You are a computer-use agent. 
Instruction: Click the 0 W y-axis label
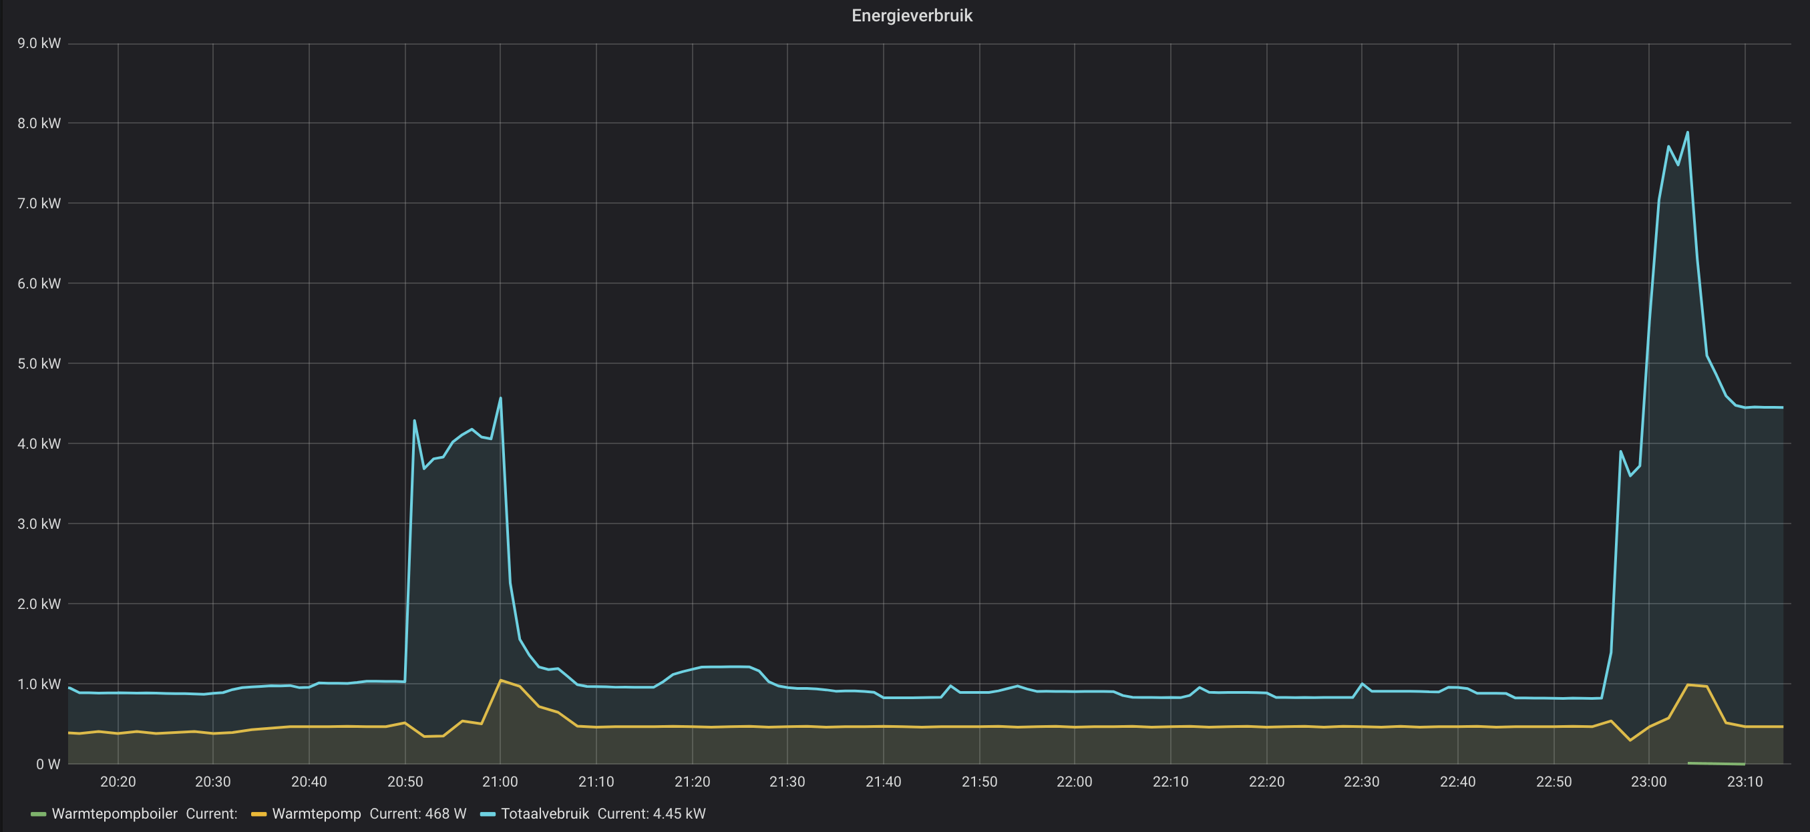tap(48, 764)
